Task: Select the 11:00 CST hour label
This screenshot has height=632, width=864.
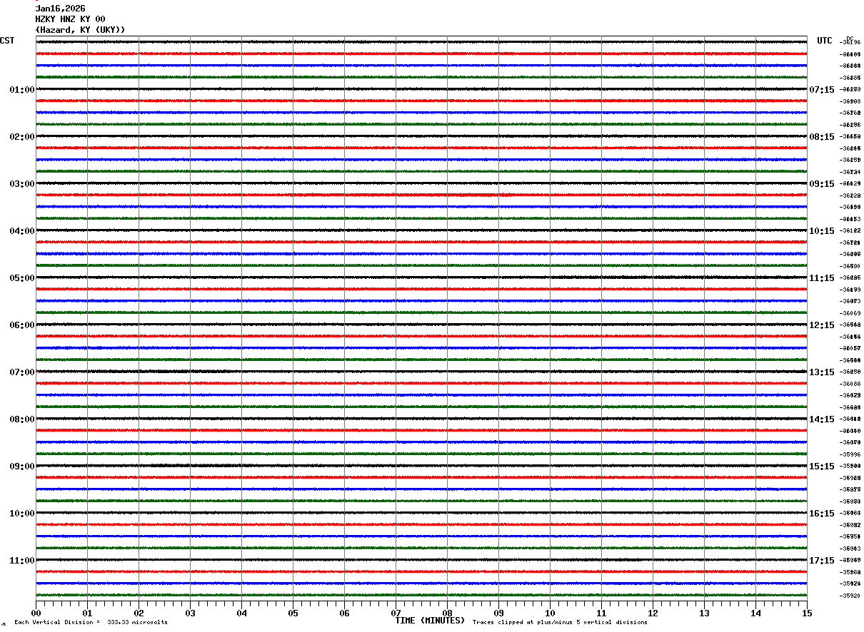Action: (22, 561)
